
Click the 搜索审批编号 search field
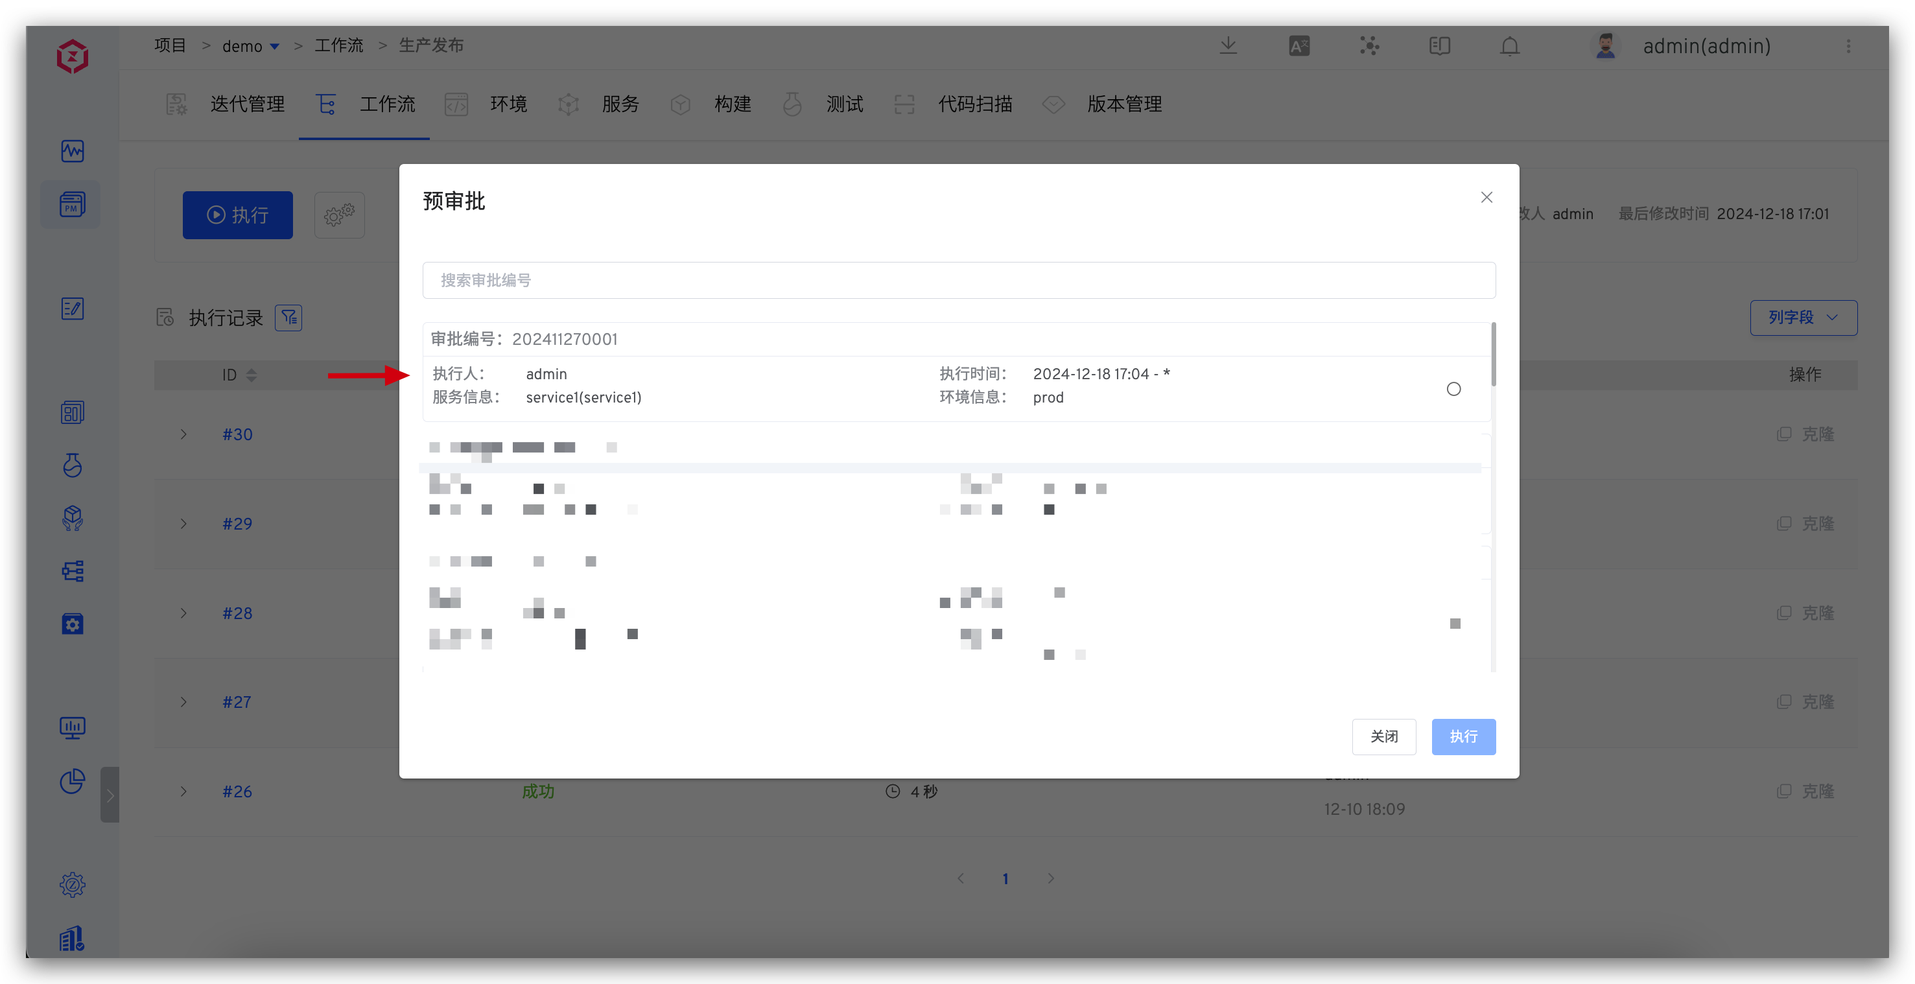pyautogui.click(x=958, y=280)
